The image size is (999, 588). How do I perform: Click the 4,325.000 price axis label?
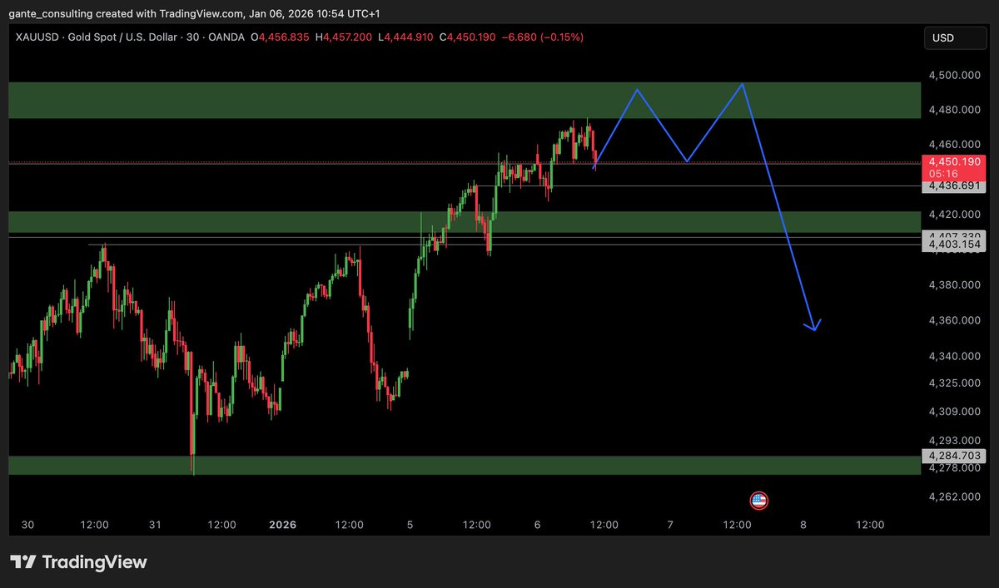click(955, 383)
